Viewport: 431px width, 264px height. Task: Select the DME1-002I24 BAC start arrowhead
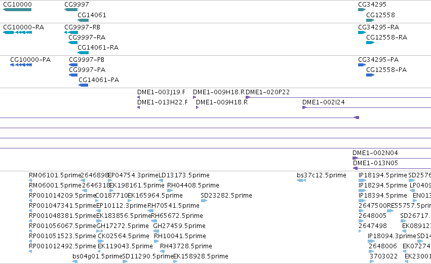tap(304, 107)
